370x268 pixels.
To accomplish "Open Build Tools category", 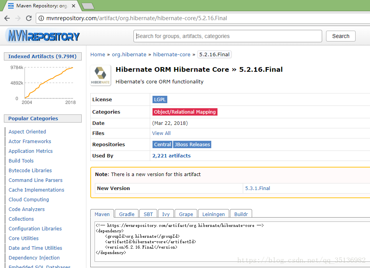I will click(21, 161).
